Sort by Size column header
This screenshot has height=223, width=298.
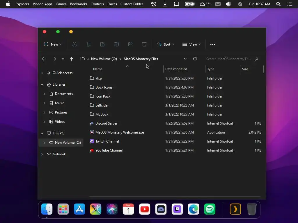click(x=245, y=69)
